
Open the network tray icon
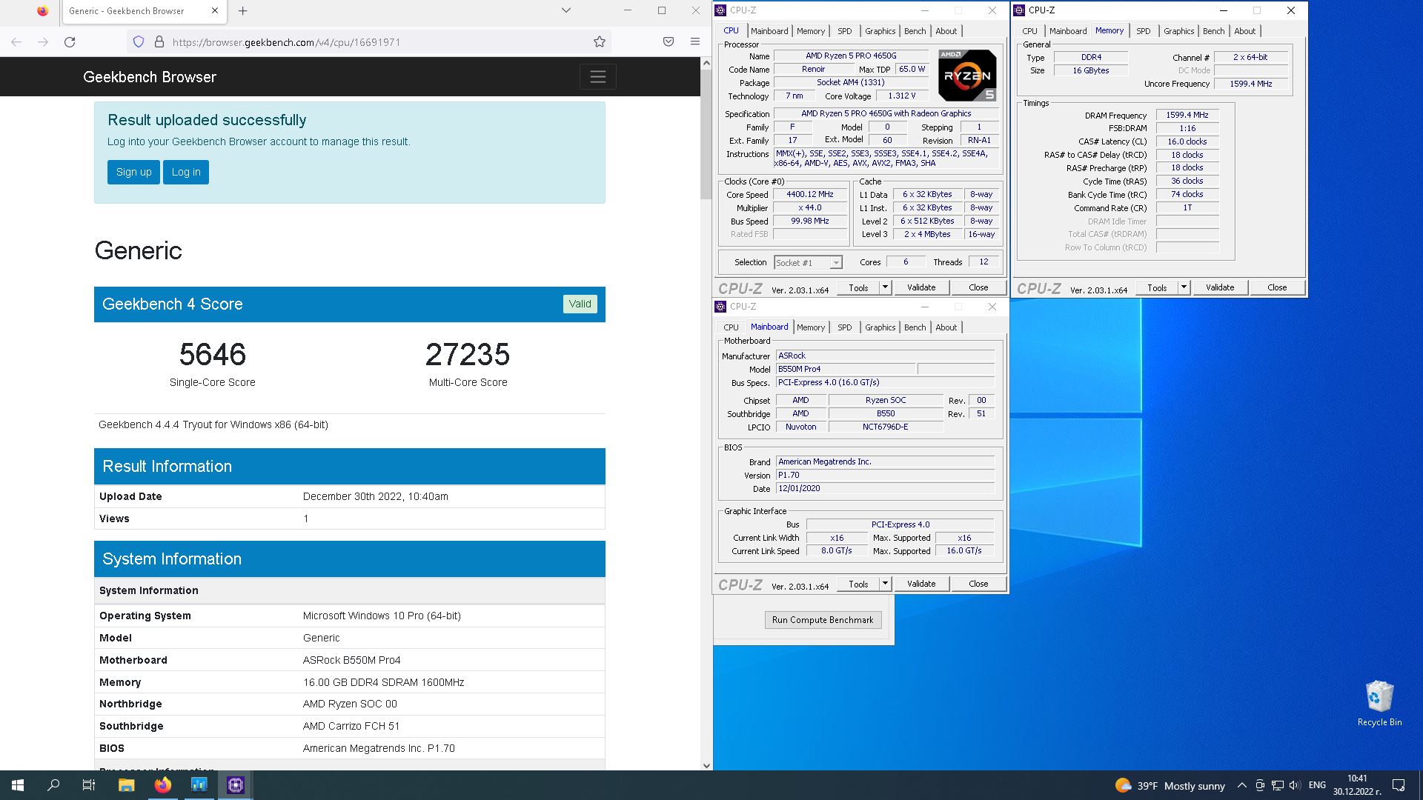(x=1277, y=785)
